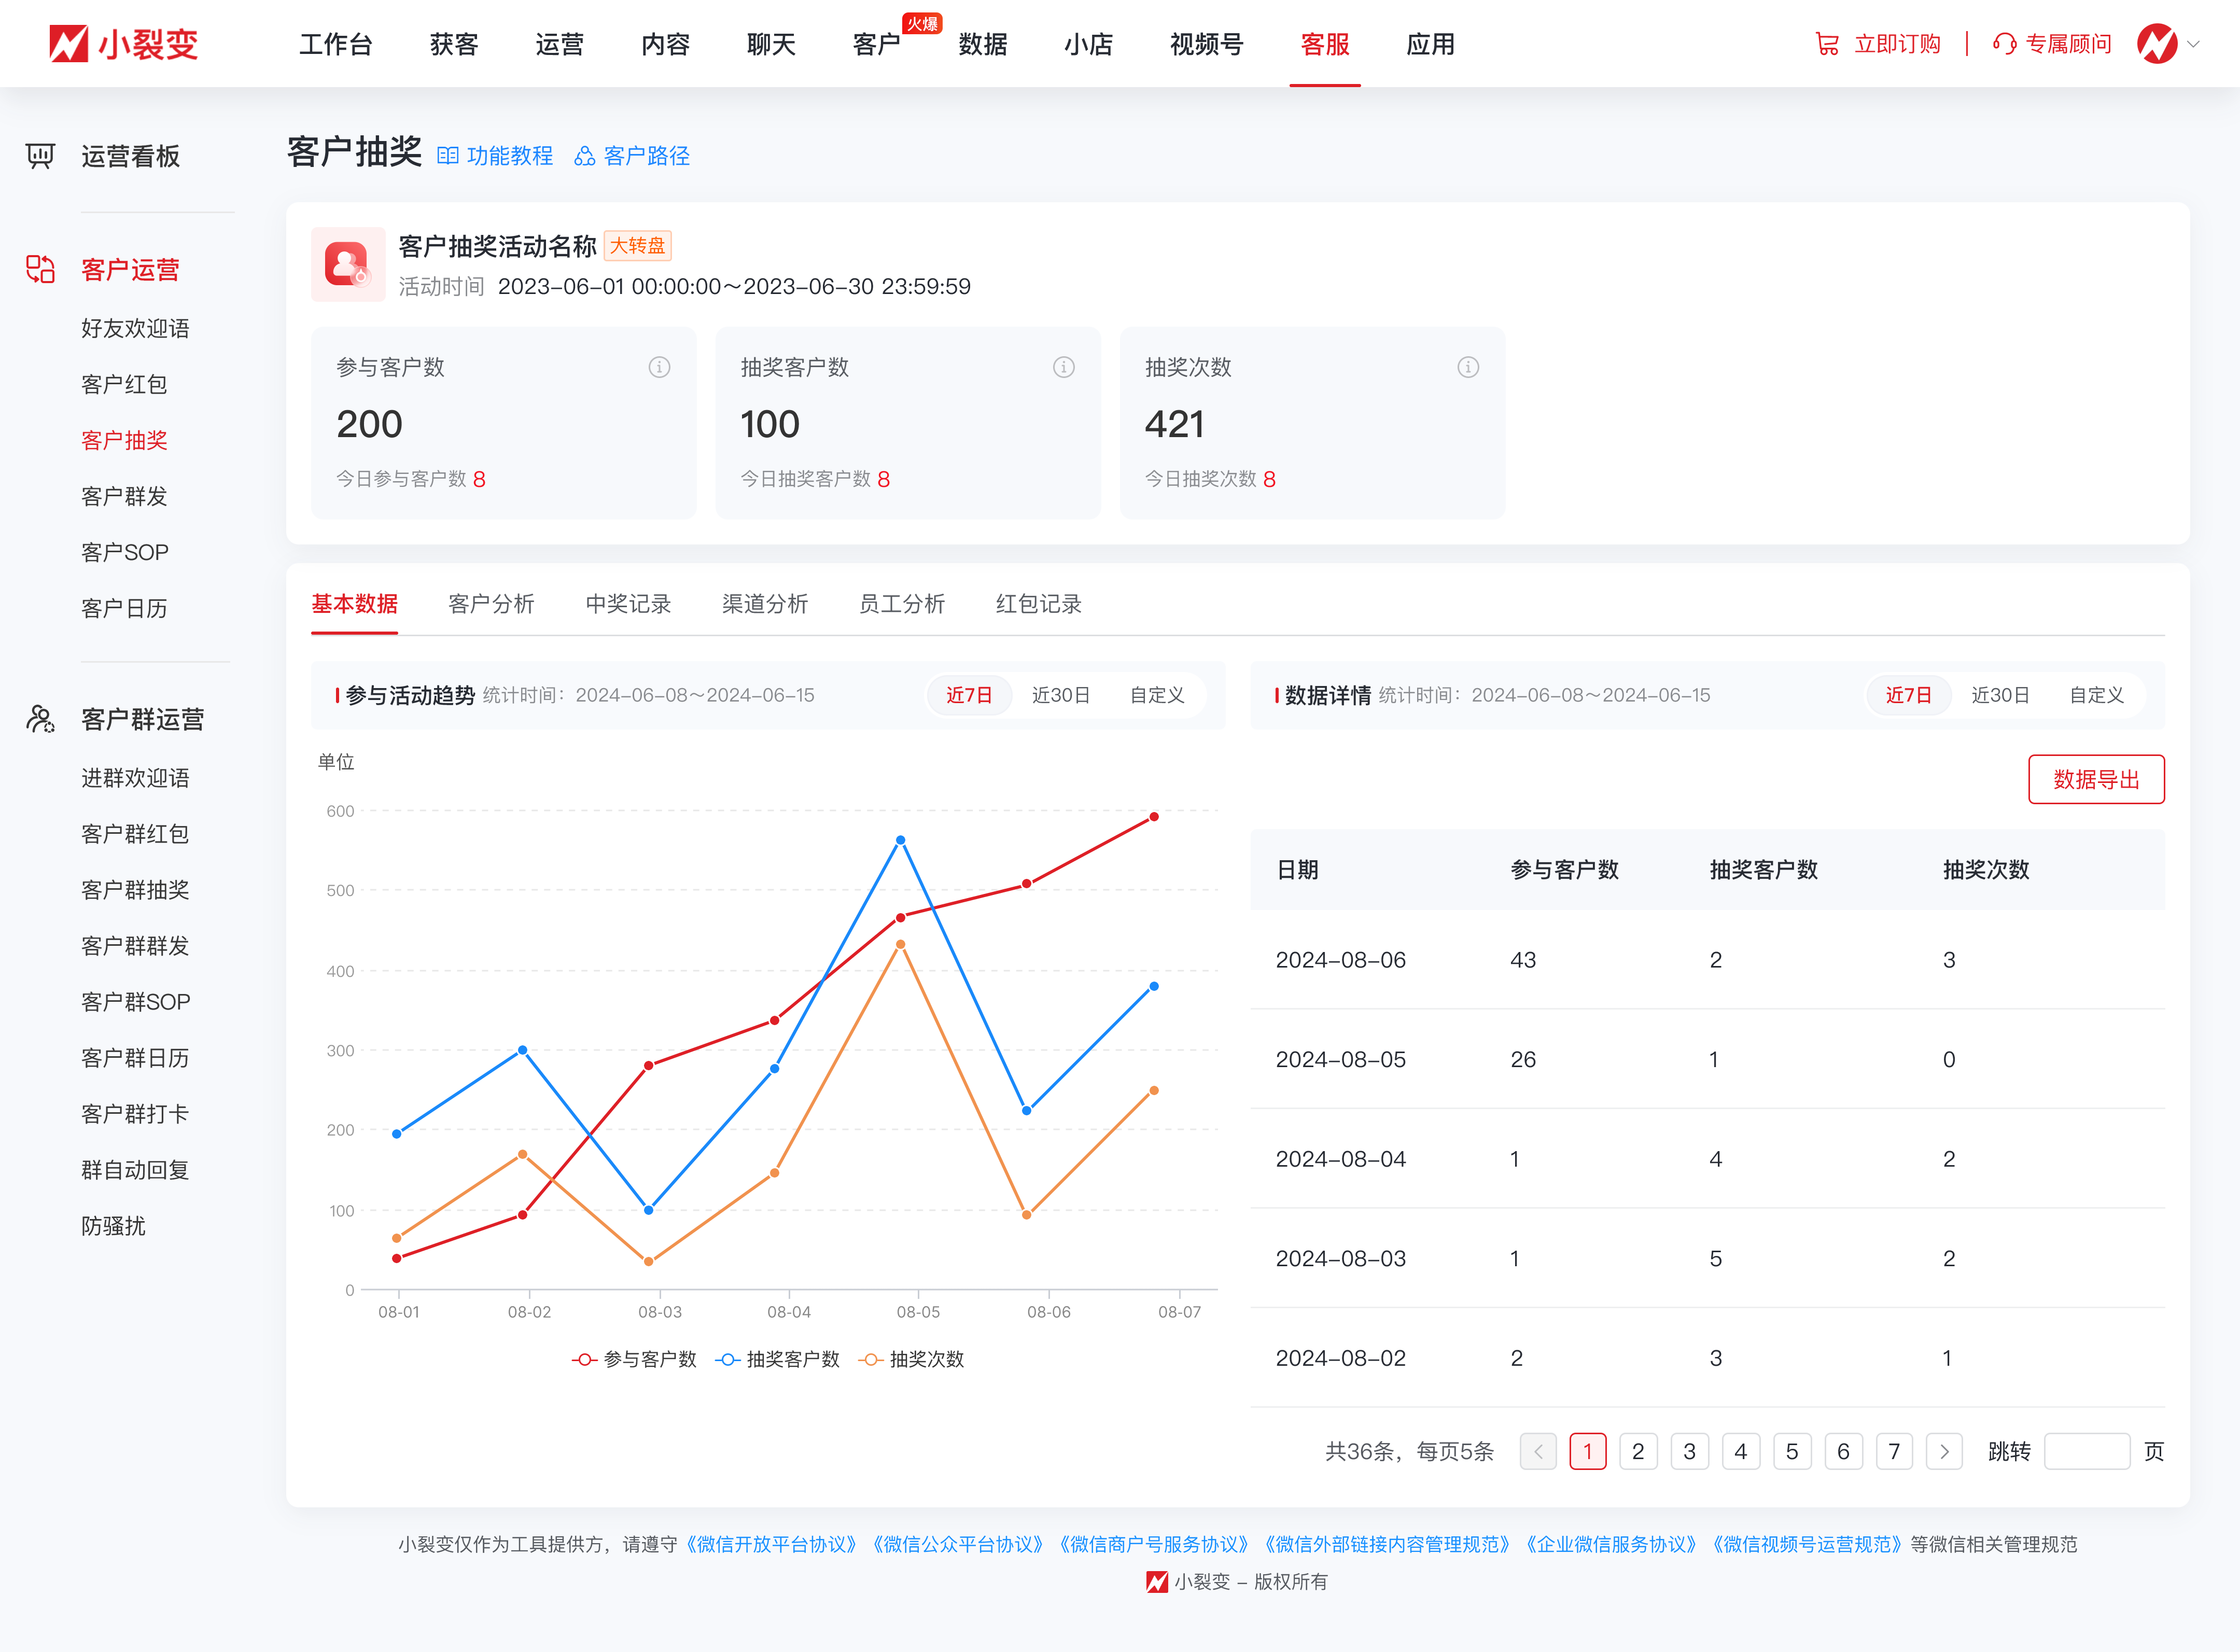The width and height of the screenshot is (2240, 1652).
Task: Click the 客户运营 sidebar icon
Action: [x=40, y=269]
